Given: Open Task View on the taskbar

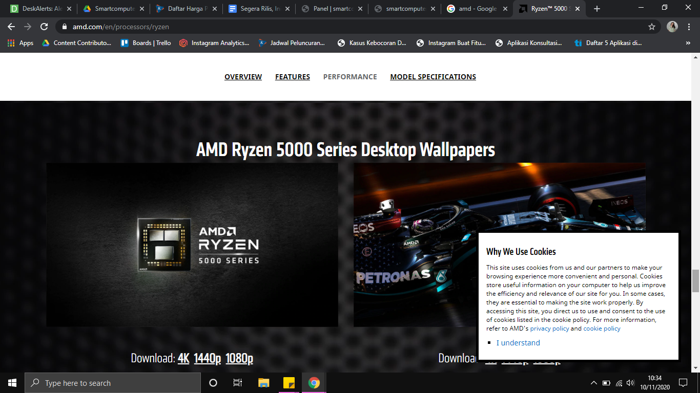Looking at the screenshot, I should 238,383.
